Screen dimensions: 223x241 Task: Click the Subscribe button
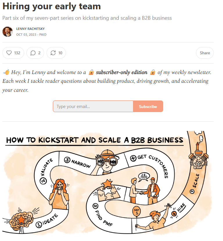[x=148, y=106]
